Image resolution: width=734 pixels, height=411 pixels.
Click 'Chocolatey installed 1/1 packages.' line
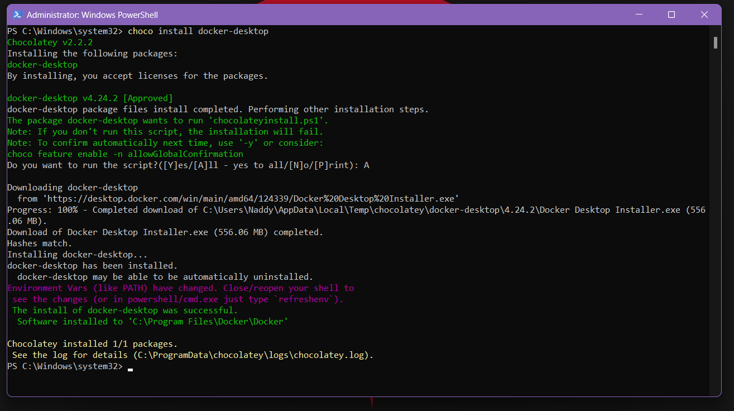(x=92, y=344)
